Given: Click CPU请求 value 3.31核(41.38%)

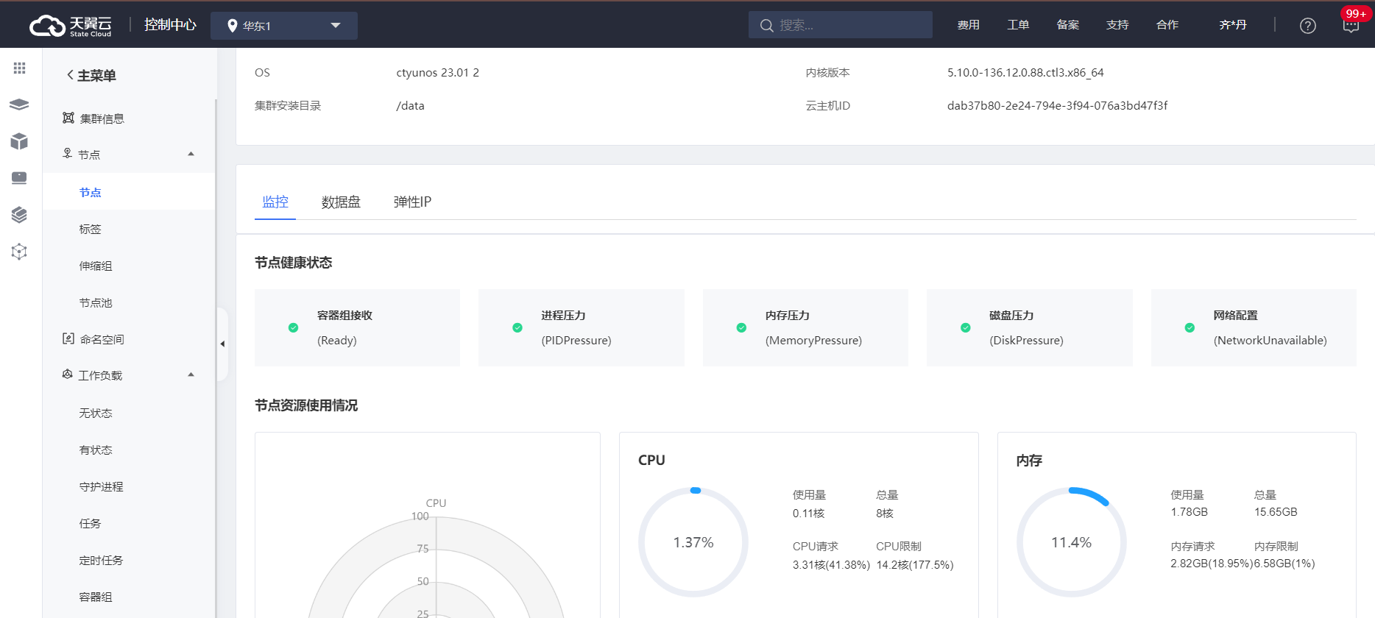Looking at the screenshot, I should pyautogui.click(x=831, y=565).
